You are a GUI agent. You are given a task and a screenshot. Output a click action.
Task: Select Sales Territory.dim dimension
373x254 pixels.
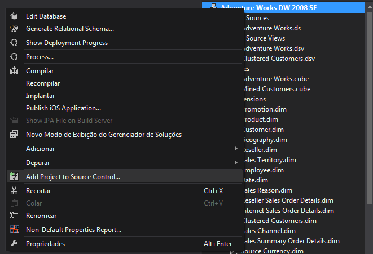click(270, 160)
